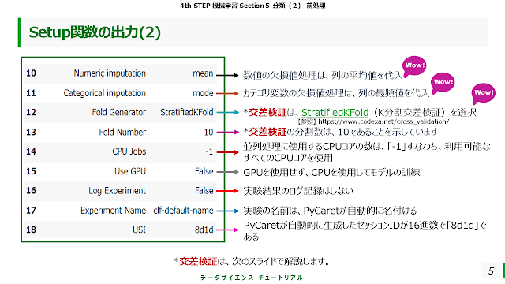Click the CPU Jobs value '-1'
Screen dimensions: 505x284
click(x=209, y=151)
